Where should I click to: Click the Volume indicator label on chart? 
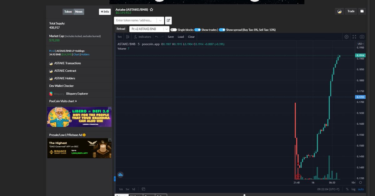pos(122,49)
